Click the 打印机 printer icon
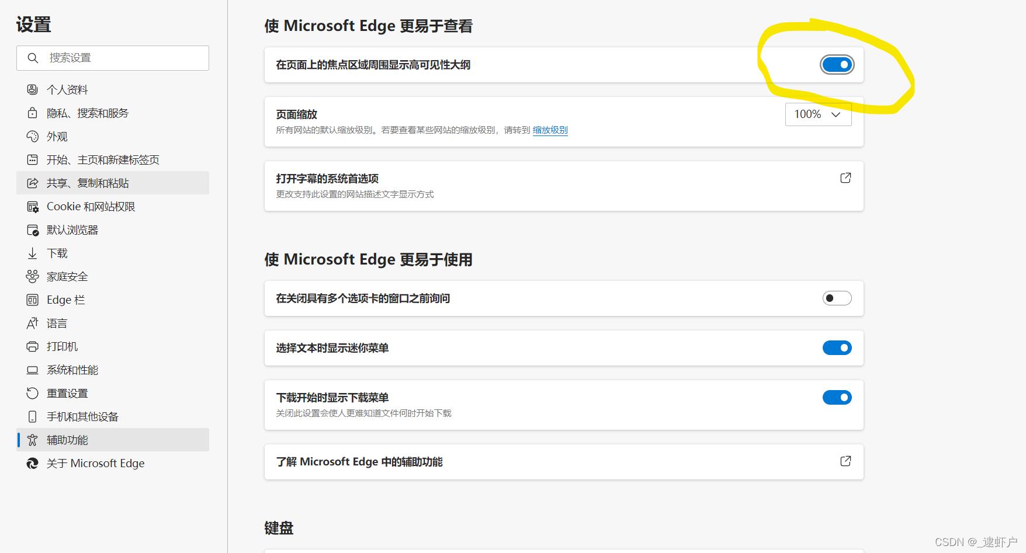This screenshot has width=1026, height=553. 33,346
